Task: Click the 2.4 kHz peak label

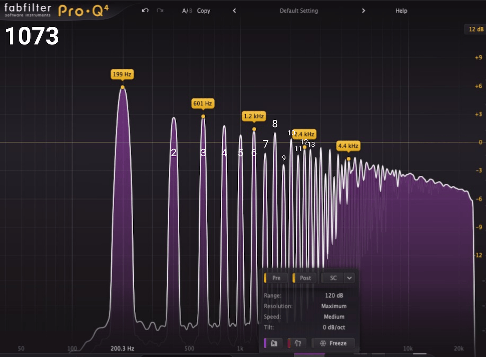Action: pyautogui.click(x=304, y=134)
